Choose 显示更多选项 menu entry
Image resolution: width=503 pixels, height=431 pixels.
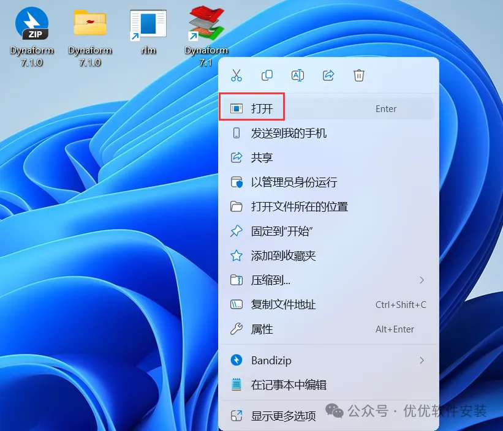pos(328,416)
